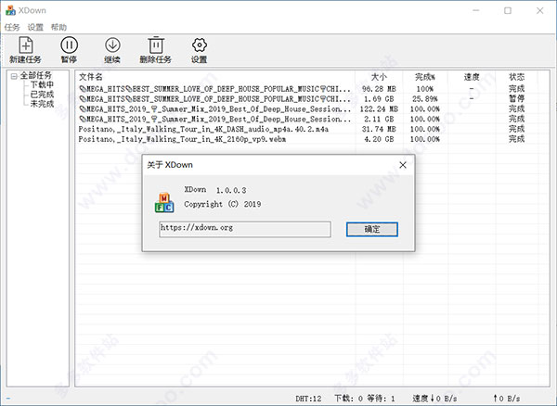Close the 关于 XDown dialog

(x=403, y=165)
